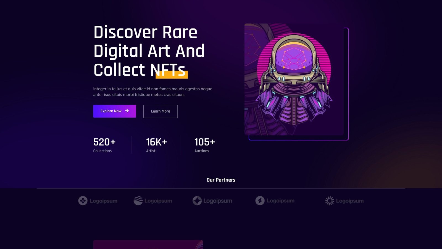The image size is (442, 249).
Task: Select the astronaut NFT artwork image
Action: click(294, 79)
